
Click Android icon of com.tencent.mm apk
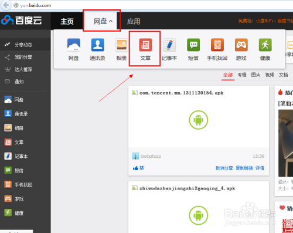pyautogui.click(x=199, y=120)
